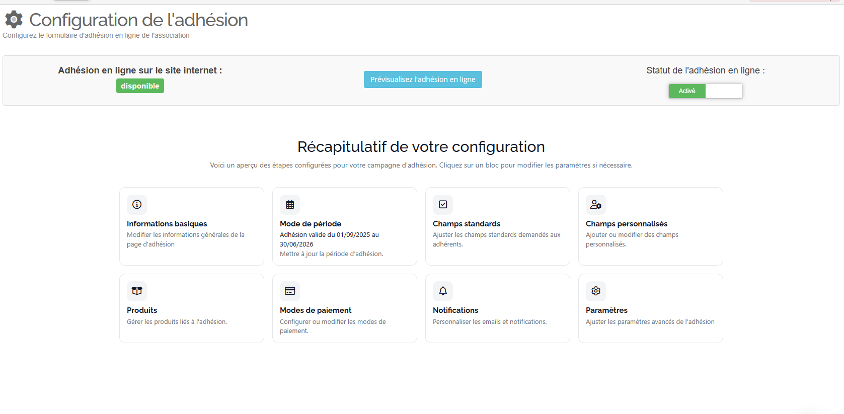Open Champs personnalisés heading
The height and width of the screenshot is (414, 844).
pyautogui.click(x=627, y=224)
